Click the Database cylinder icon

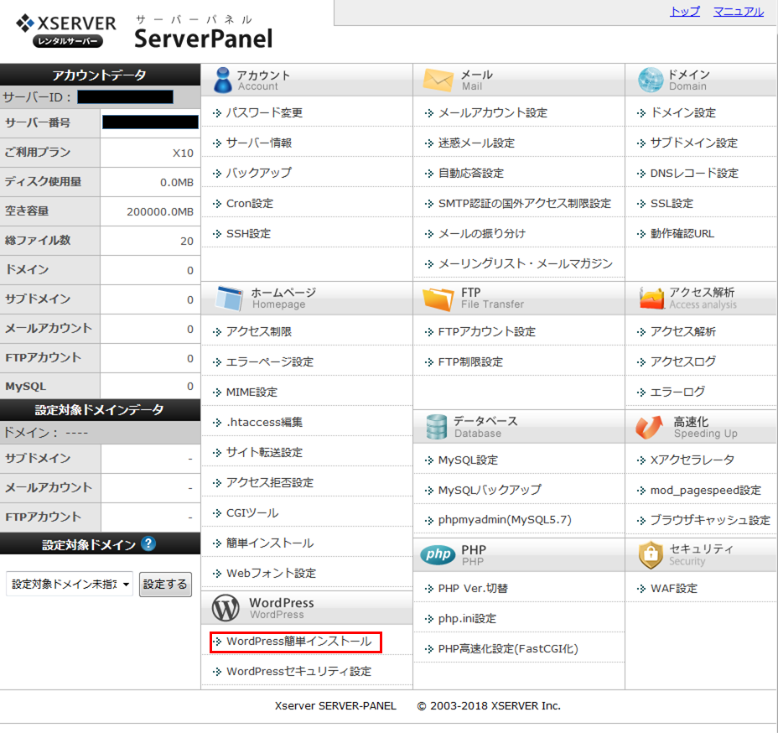point(437,427)
